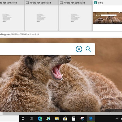
Task: Click the Bing visual search camera icon
Action: 79,49
